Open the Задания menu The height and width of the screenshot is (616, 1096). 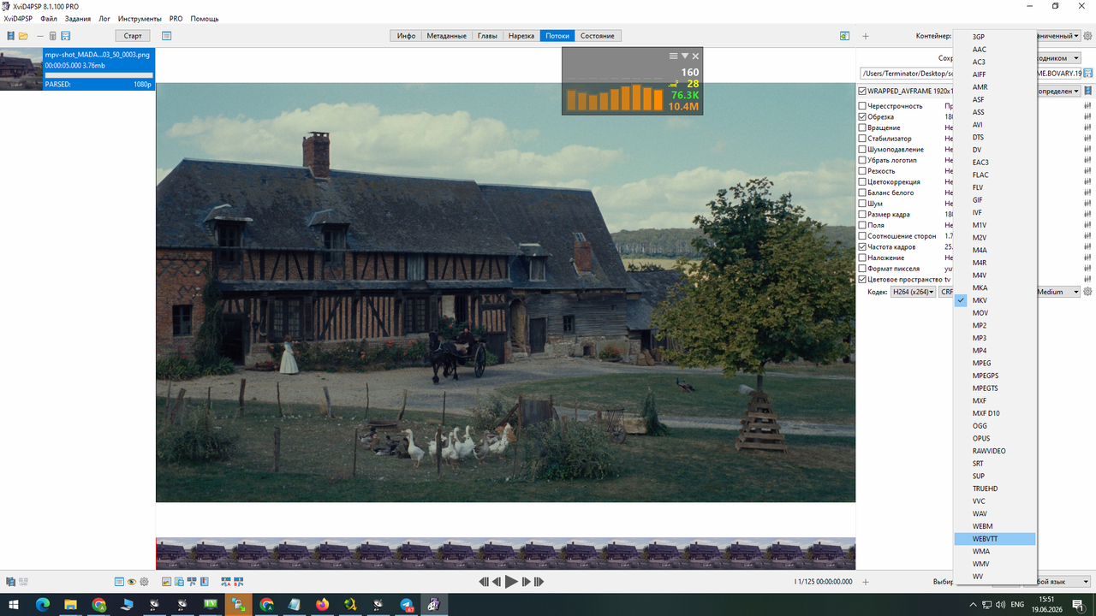pos(78,18)
